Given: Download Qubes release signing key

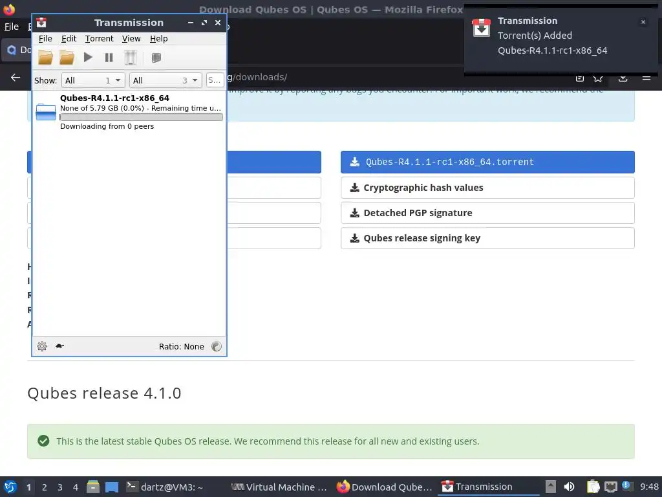Looking at the screenshot, I should coord(487,238).
